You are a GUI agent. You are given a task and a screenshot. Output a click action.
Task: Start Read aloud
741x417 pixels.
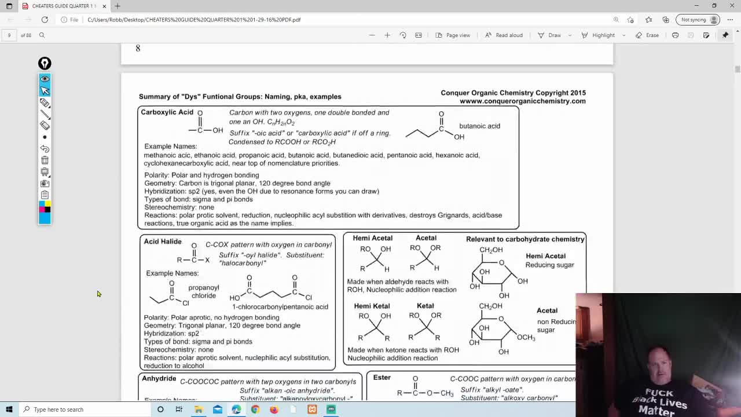504,35
